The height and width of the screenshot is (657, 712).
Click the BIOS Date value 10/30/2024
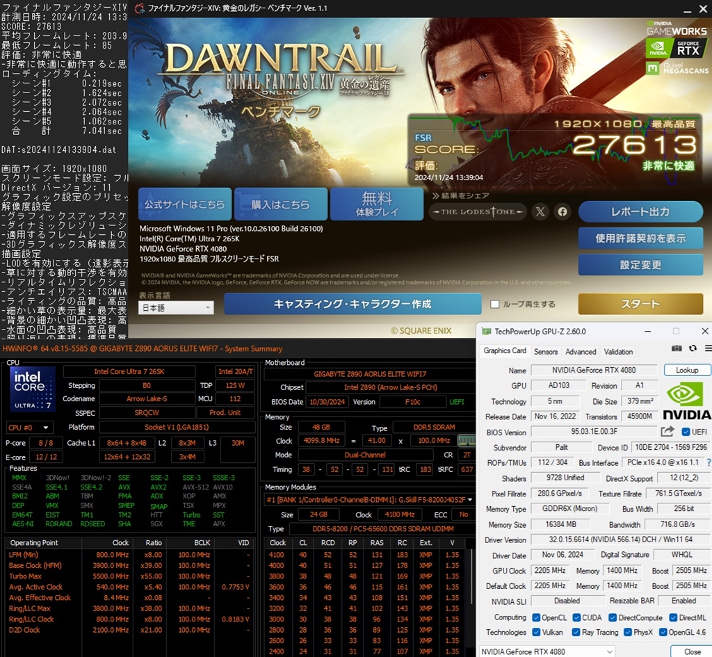[x=327, y=402]
